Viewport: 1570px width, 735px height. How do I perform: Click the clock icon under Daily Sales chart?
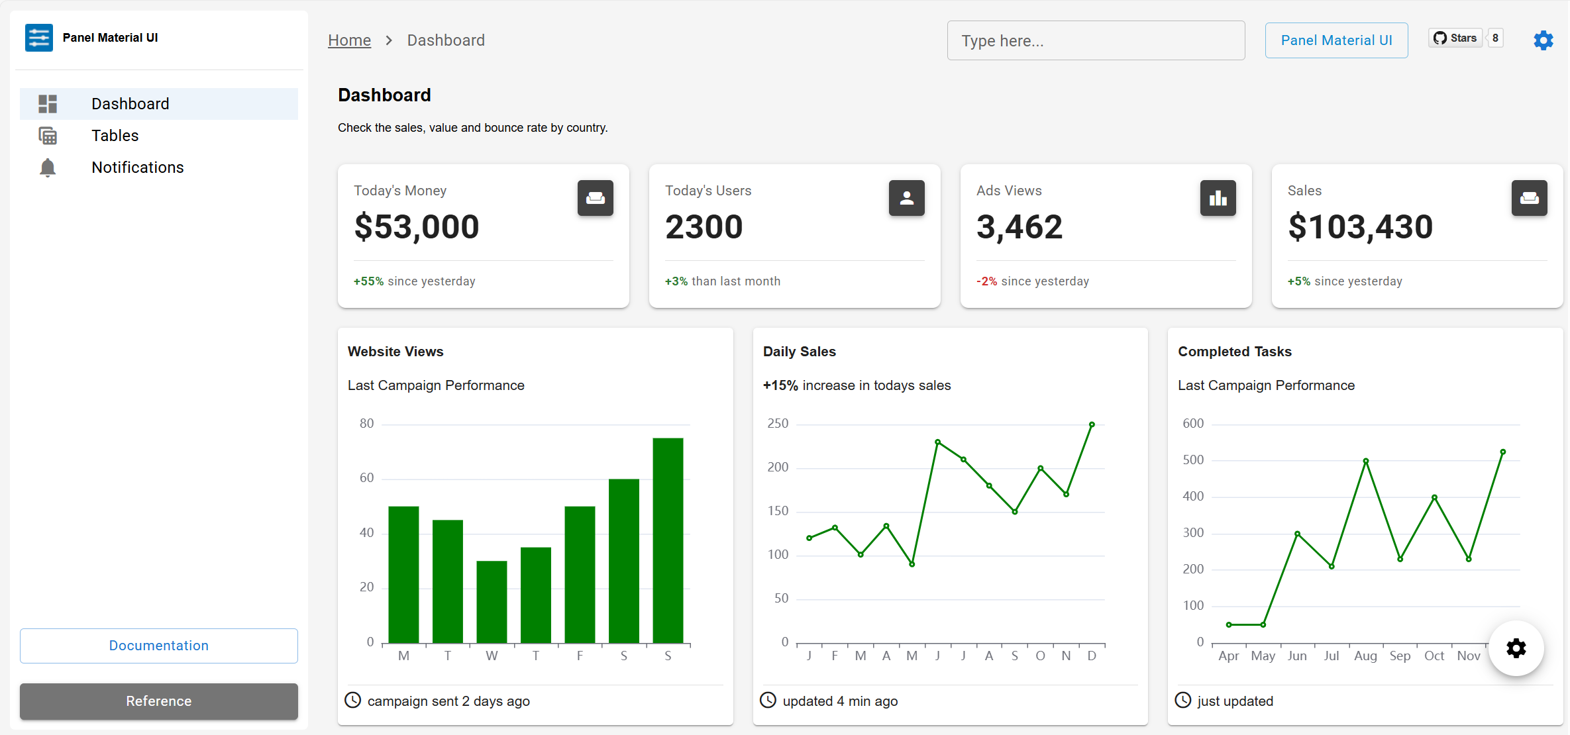[768, 700]
